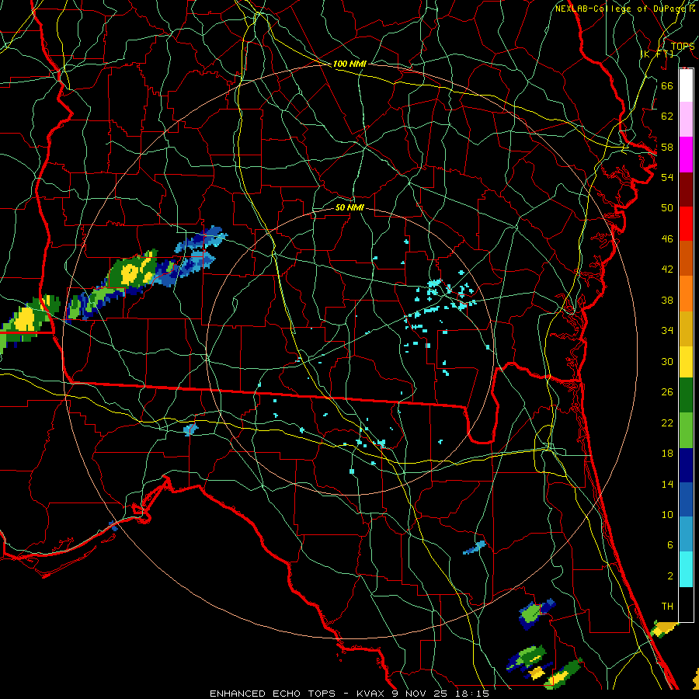Click the "10" legend value
The width and height of the screenshot is (699, 699).
667,515
